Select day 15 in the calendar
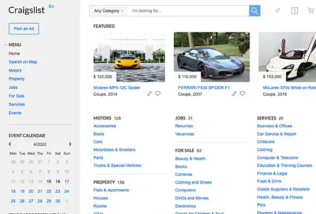316x214 pixels. pyautogui.click(x=49, y=181)
